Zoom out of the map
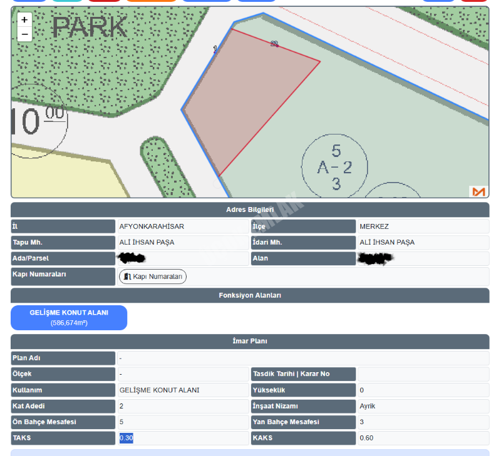Screen dimensions: 501x456 tap(24, 34)
